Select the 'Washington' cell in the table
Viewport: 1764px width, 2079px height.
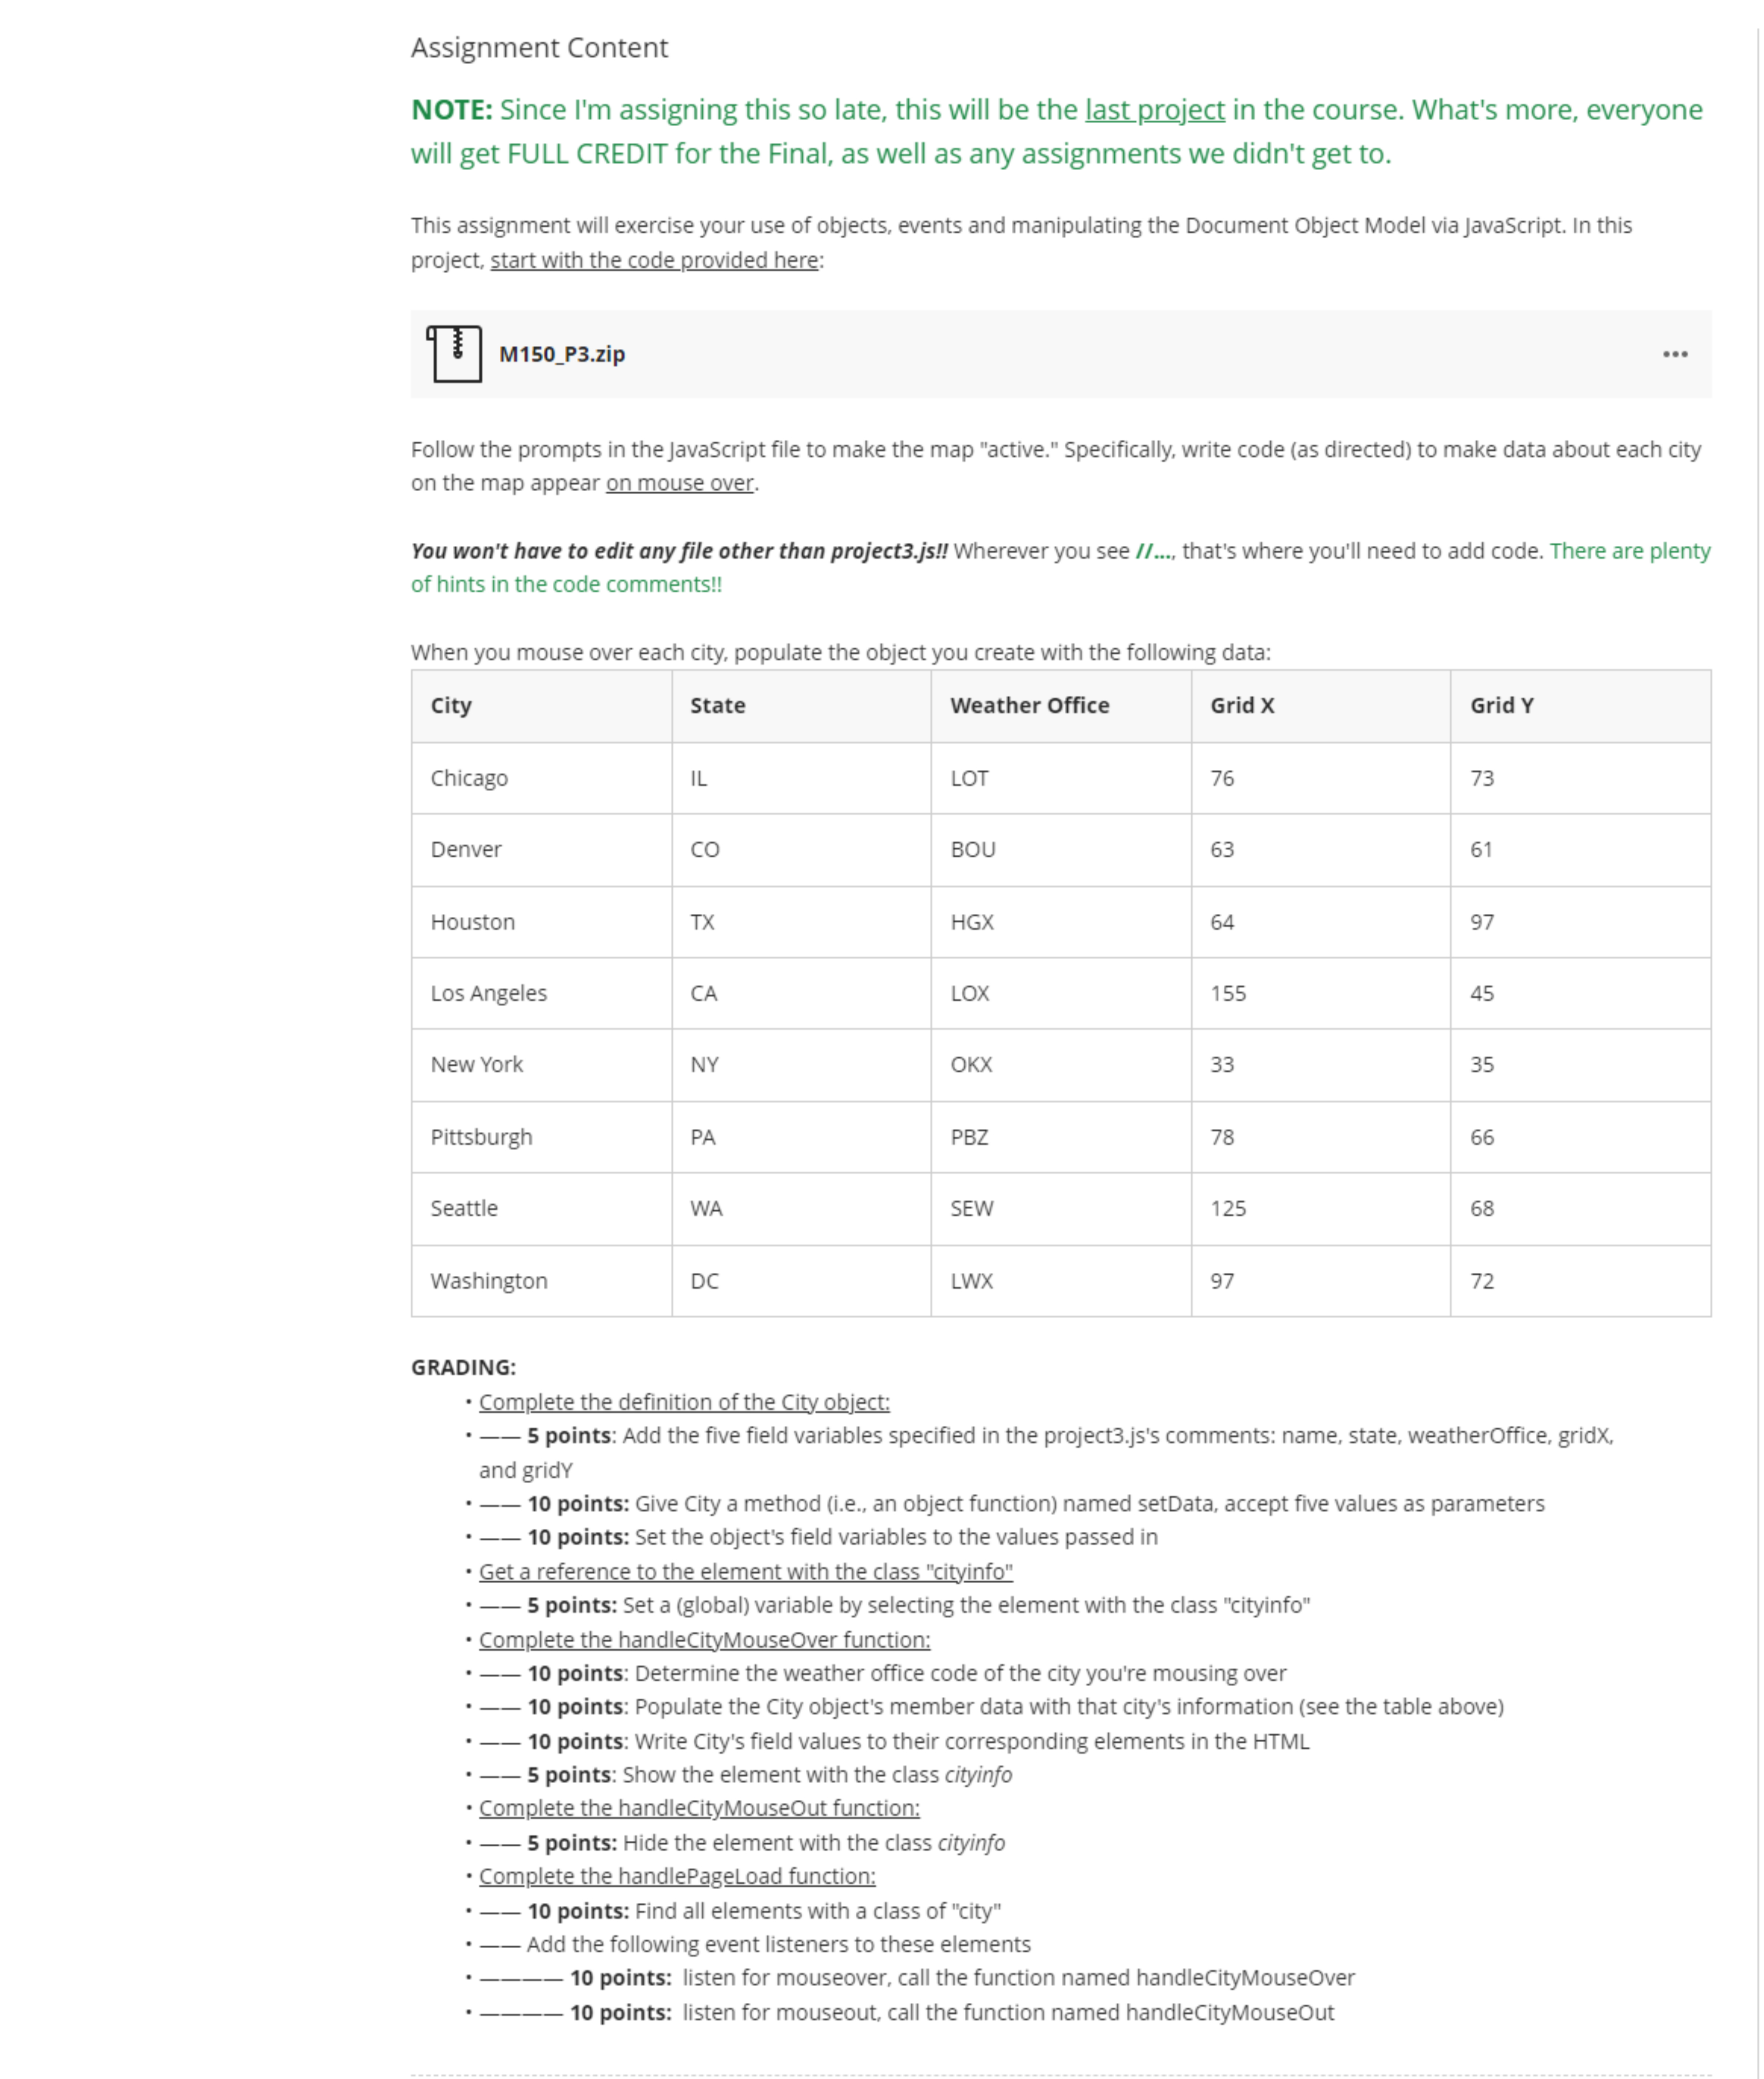(x=488, y=1281)
